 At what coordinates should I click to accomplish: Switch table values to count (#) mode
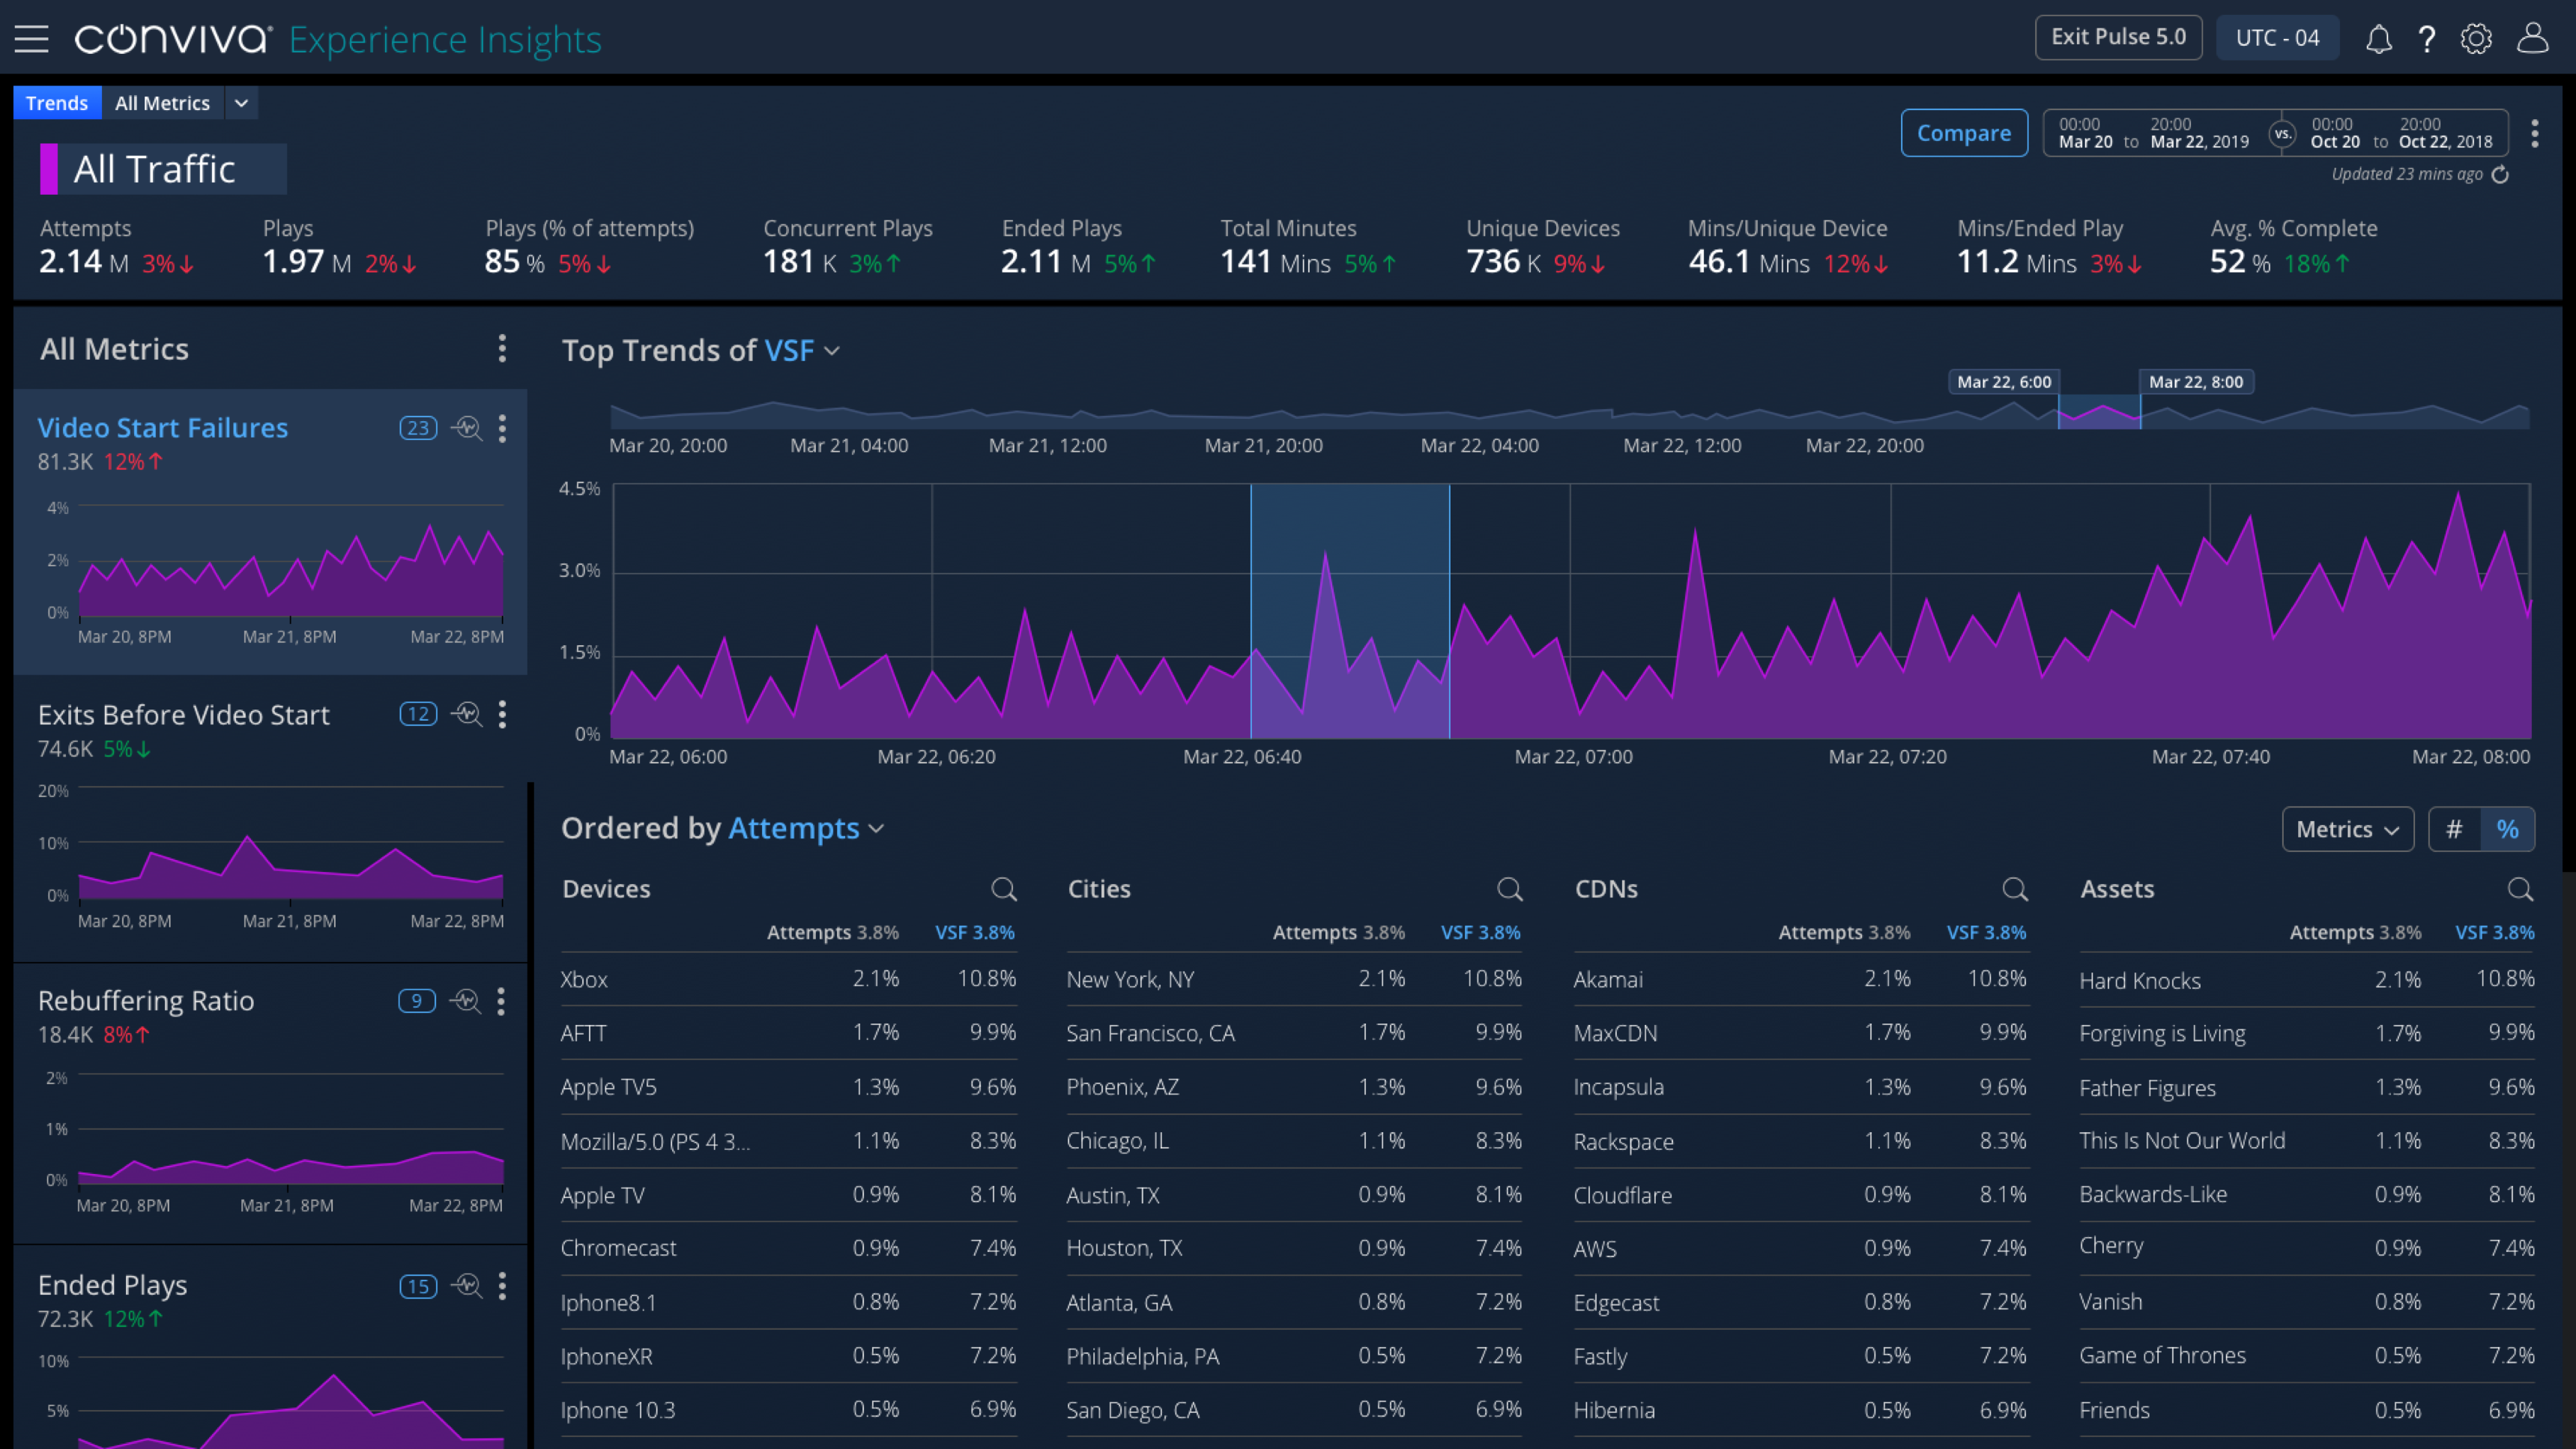point(2454,829)
